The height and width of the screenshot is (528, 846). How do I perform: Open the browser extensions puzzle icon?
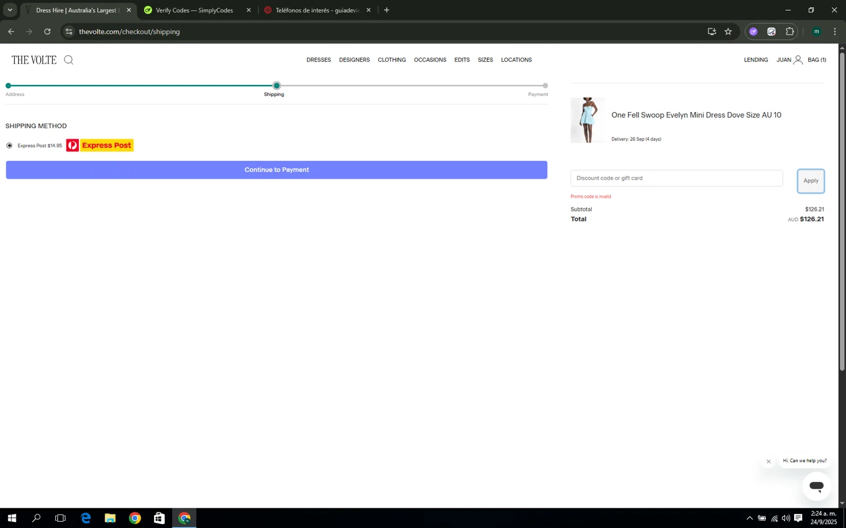point(790,32)
